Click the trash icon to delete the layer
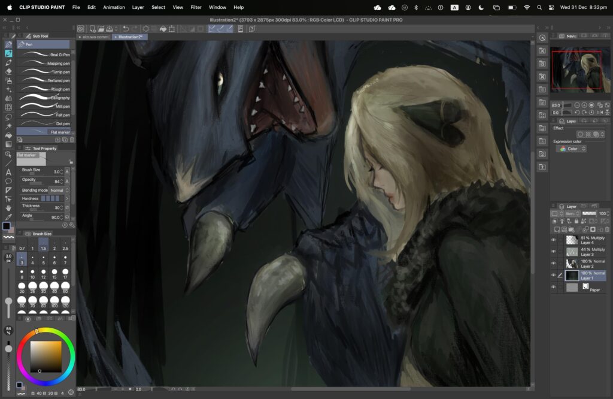This screenshot has width=613, height=399. click(x=607, y=229)
